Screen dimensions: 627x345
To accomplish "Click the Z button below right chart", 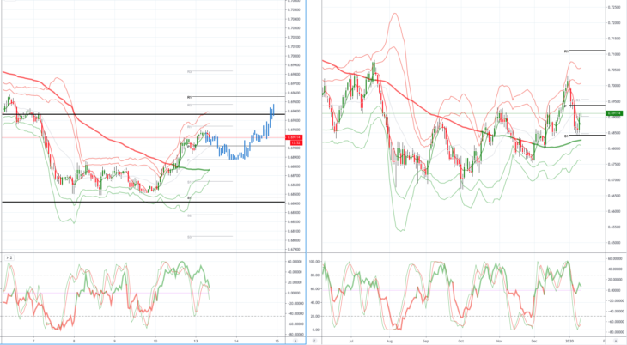I will [x=314, y=341].
